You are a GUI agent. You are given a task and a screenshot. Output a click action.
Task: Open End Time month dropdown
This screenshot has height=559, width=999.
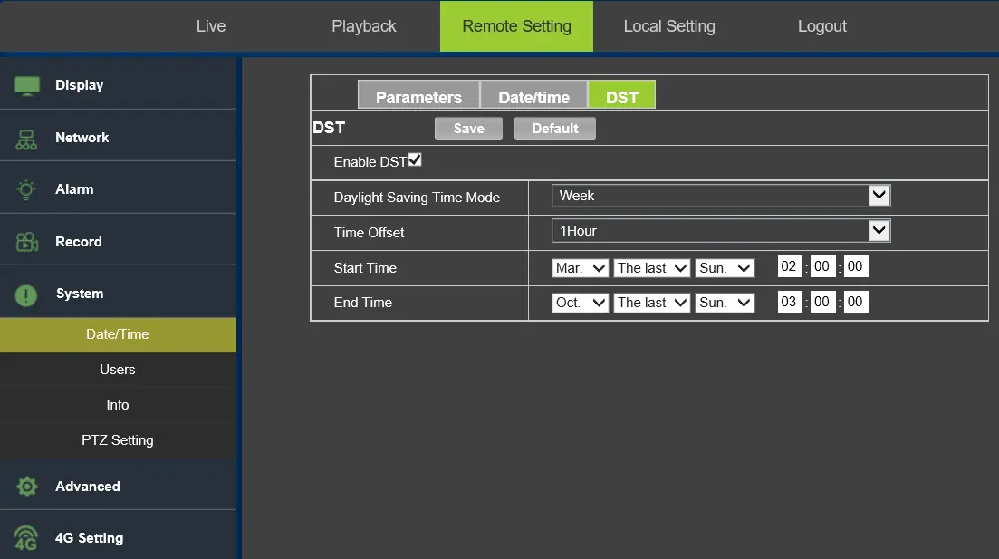click(x=580, y=302)
